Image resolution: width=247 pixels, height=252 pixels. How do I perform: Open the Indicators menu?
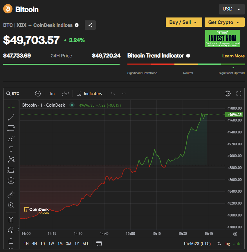point(89,94)
